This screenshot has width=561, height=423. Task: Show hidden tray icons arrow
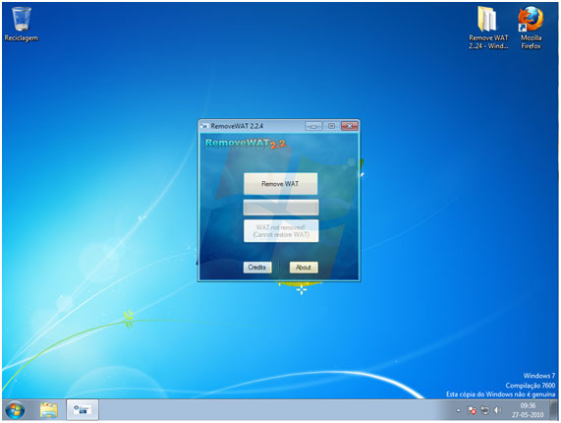(458, 410)
